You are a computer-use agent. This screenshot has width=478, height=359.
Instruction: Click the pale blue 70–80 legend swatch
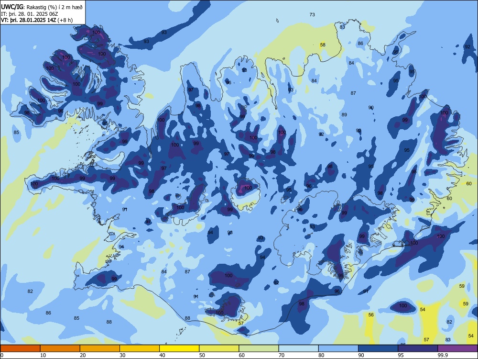(x=299, y=348)
